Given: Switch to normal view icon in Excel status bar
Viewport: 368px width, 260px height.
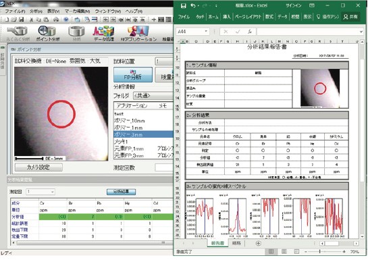Looking at the screenshot, I should pyautogui.click(x=271, y=252).
